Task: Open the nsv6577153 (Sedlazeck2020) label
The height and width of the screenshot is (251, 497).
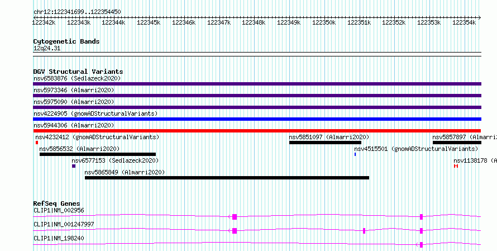Action: tap(116, 160)
